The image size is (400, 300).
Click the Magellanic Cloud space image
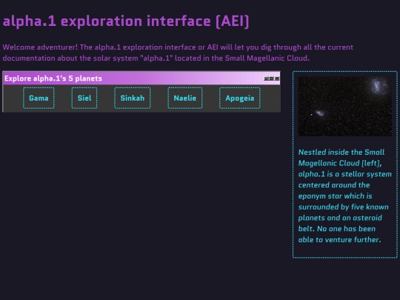(345, 106)
